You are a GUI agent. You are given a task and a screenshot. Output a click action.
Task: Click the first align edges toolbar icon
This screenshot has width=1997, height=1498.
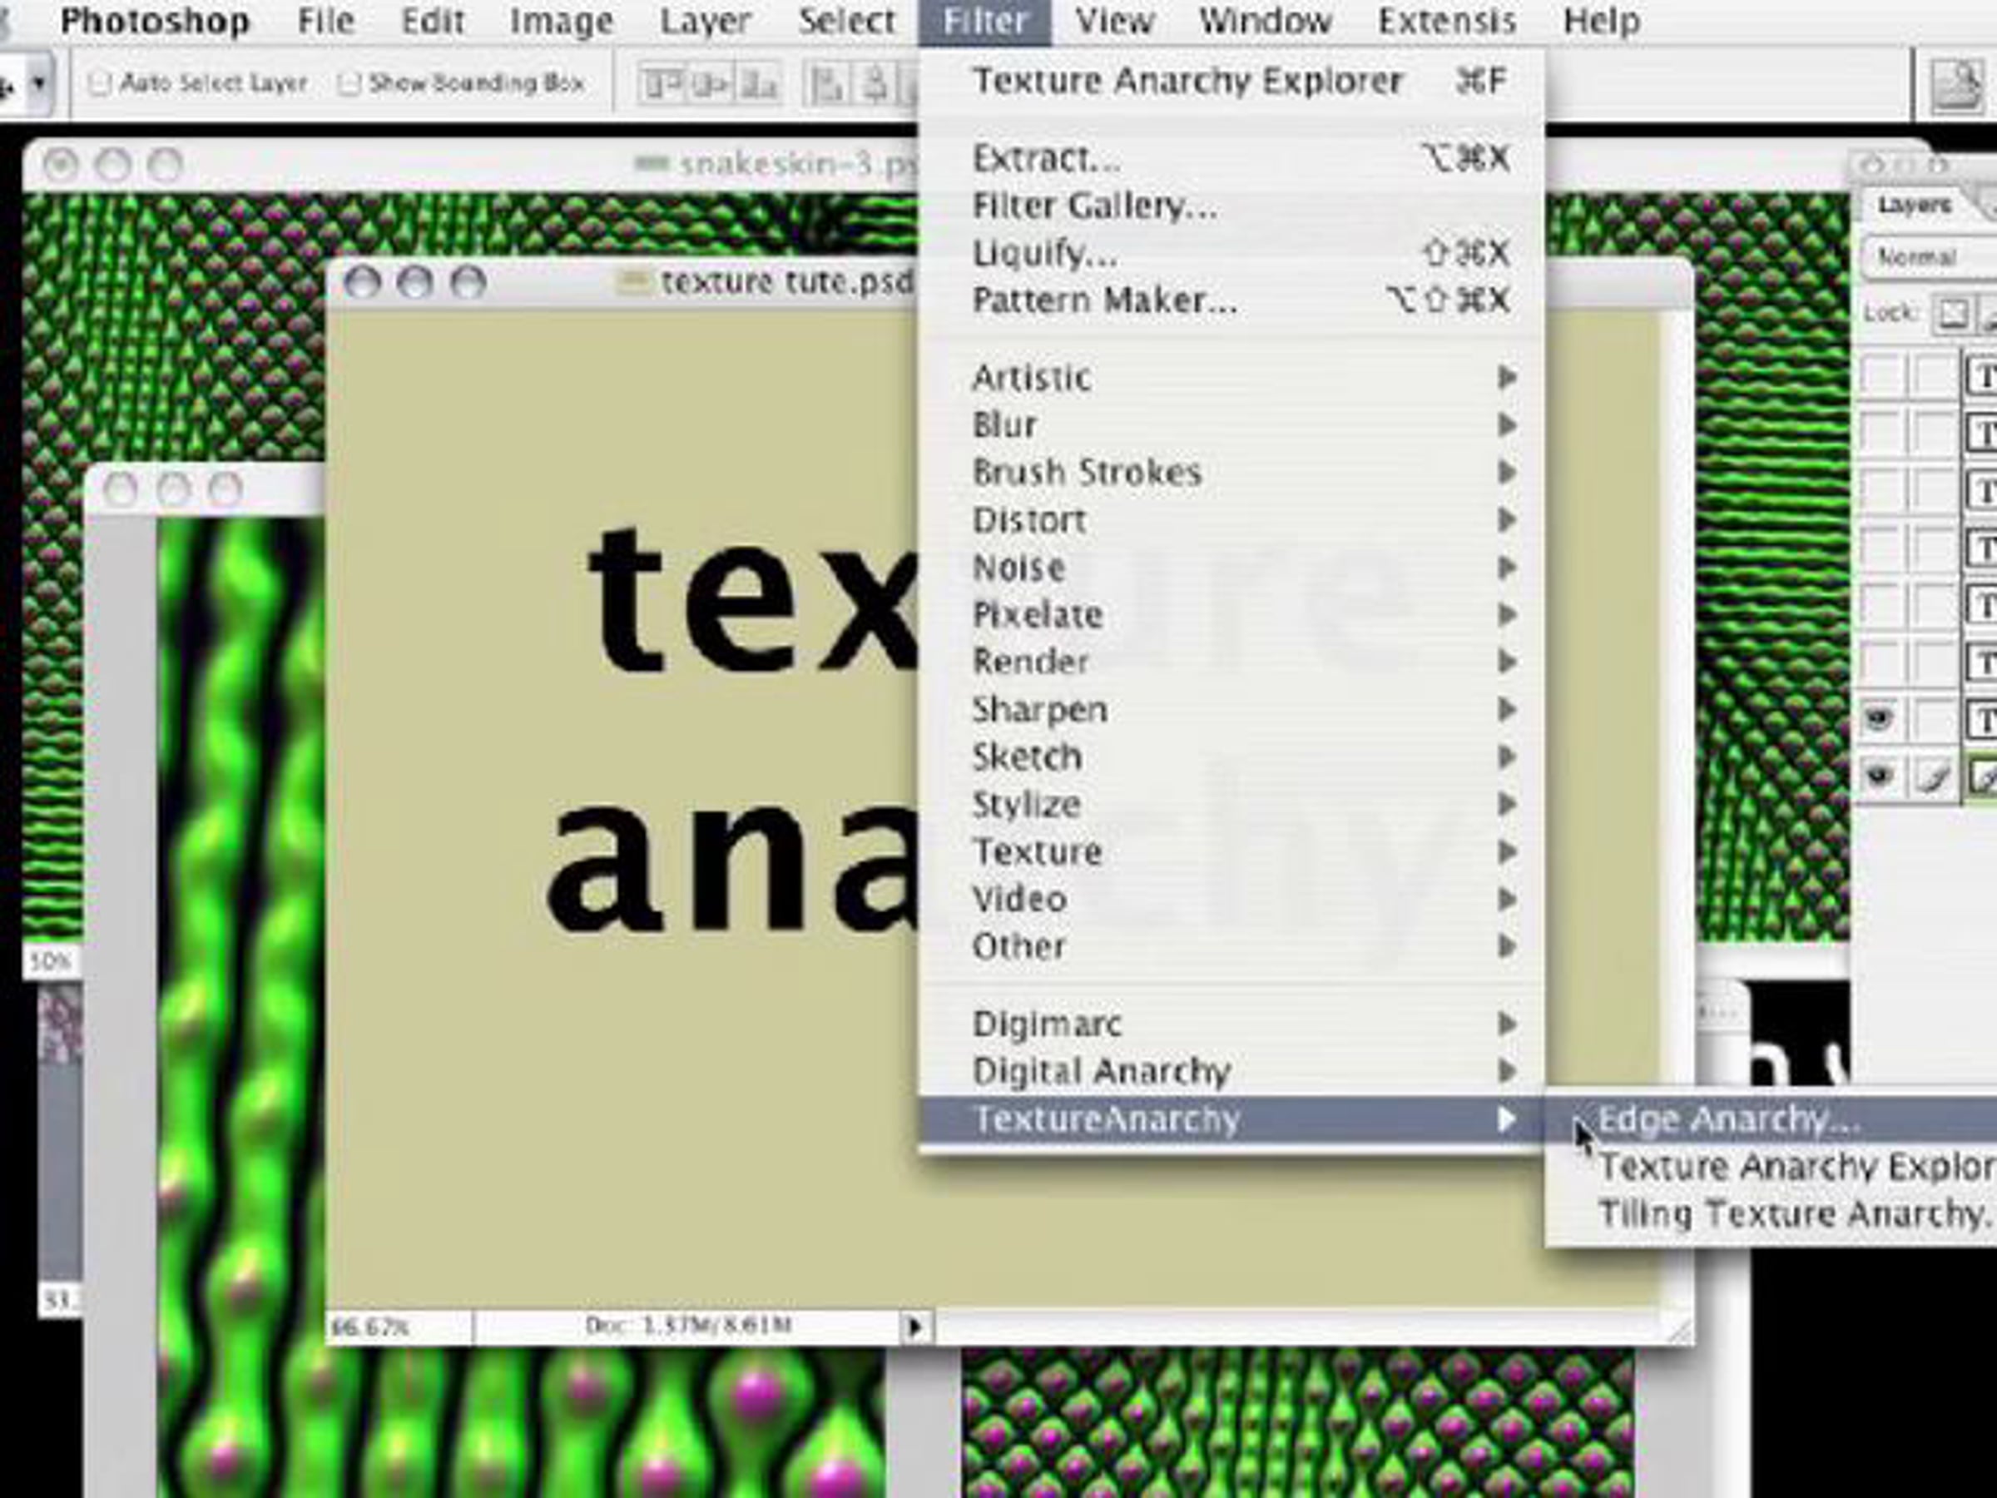[661, 84]
